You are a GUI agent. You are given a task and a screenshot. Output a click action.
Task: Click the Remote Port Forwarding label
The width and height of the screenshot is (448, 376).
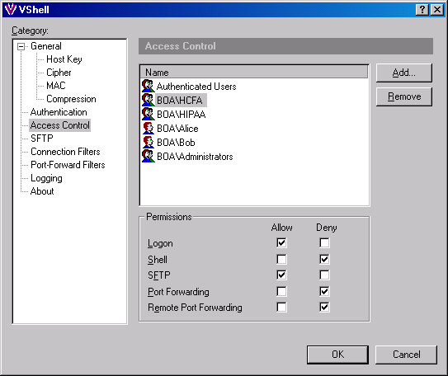[195, 308]
